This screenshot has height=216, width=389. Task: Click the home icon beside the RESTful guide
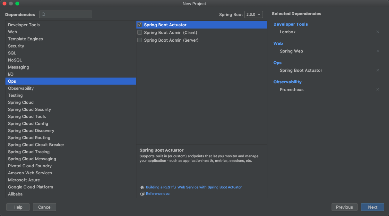coord(142,187)
